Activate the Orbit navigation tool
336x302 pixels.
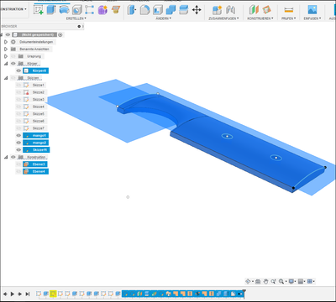(x=248, y=281)
